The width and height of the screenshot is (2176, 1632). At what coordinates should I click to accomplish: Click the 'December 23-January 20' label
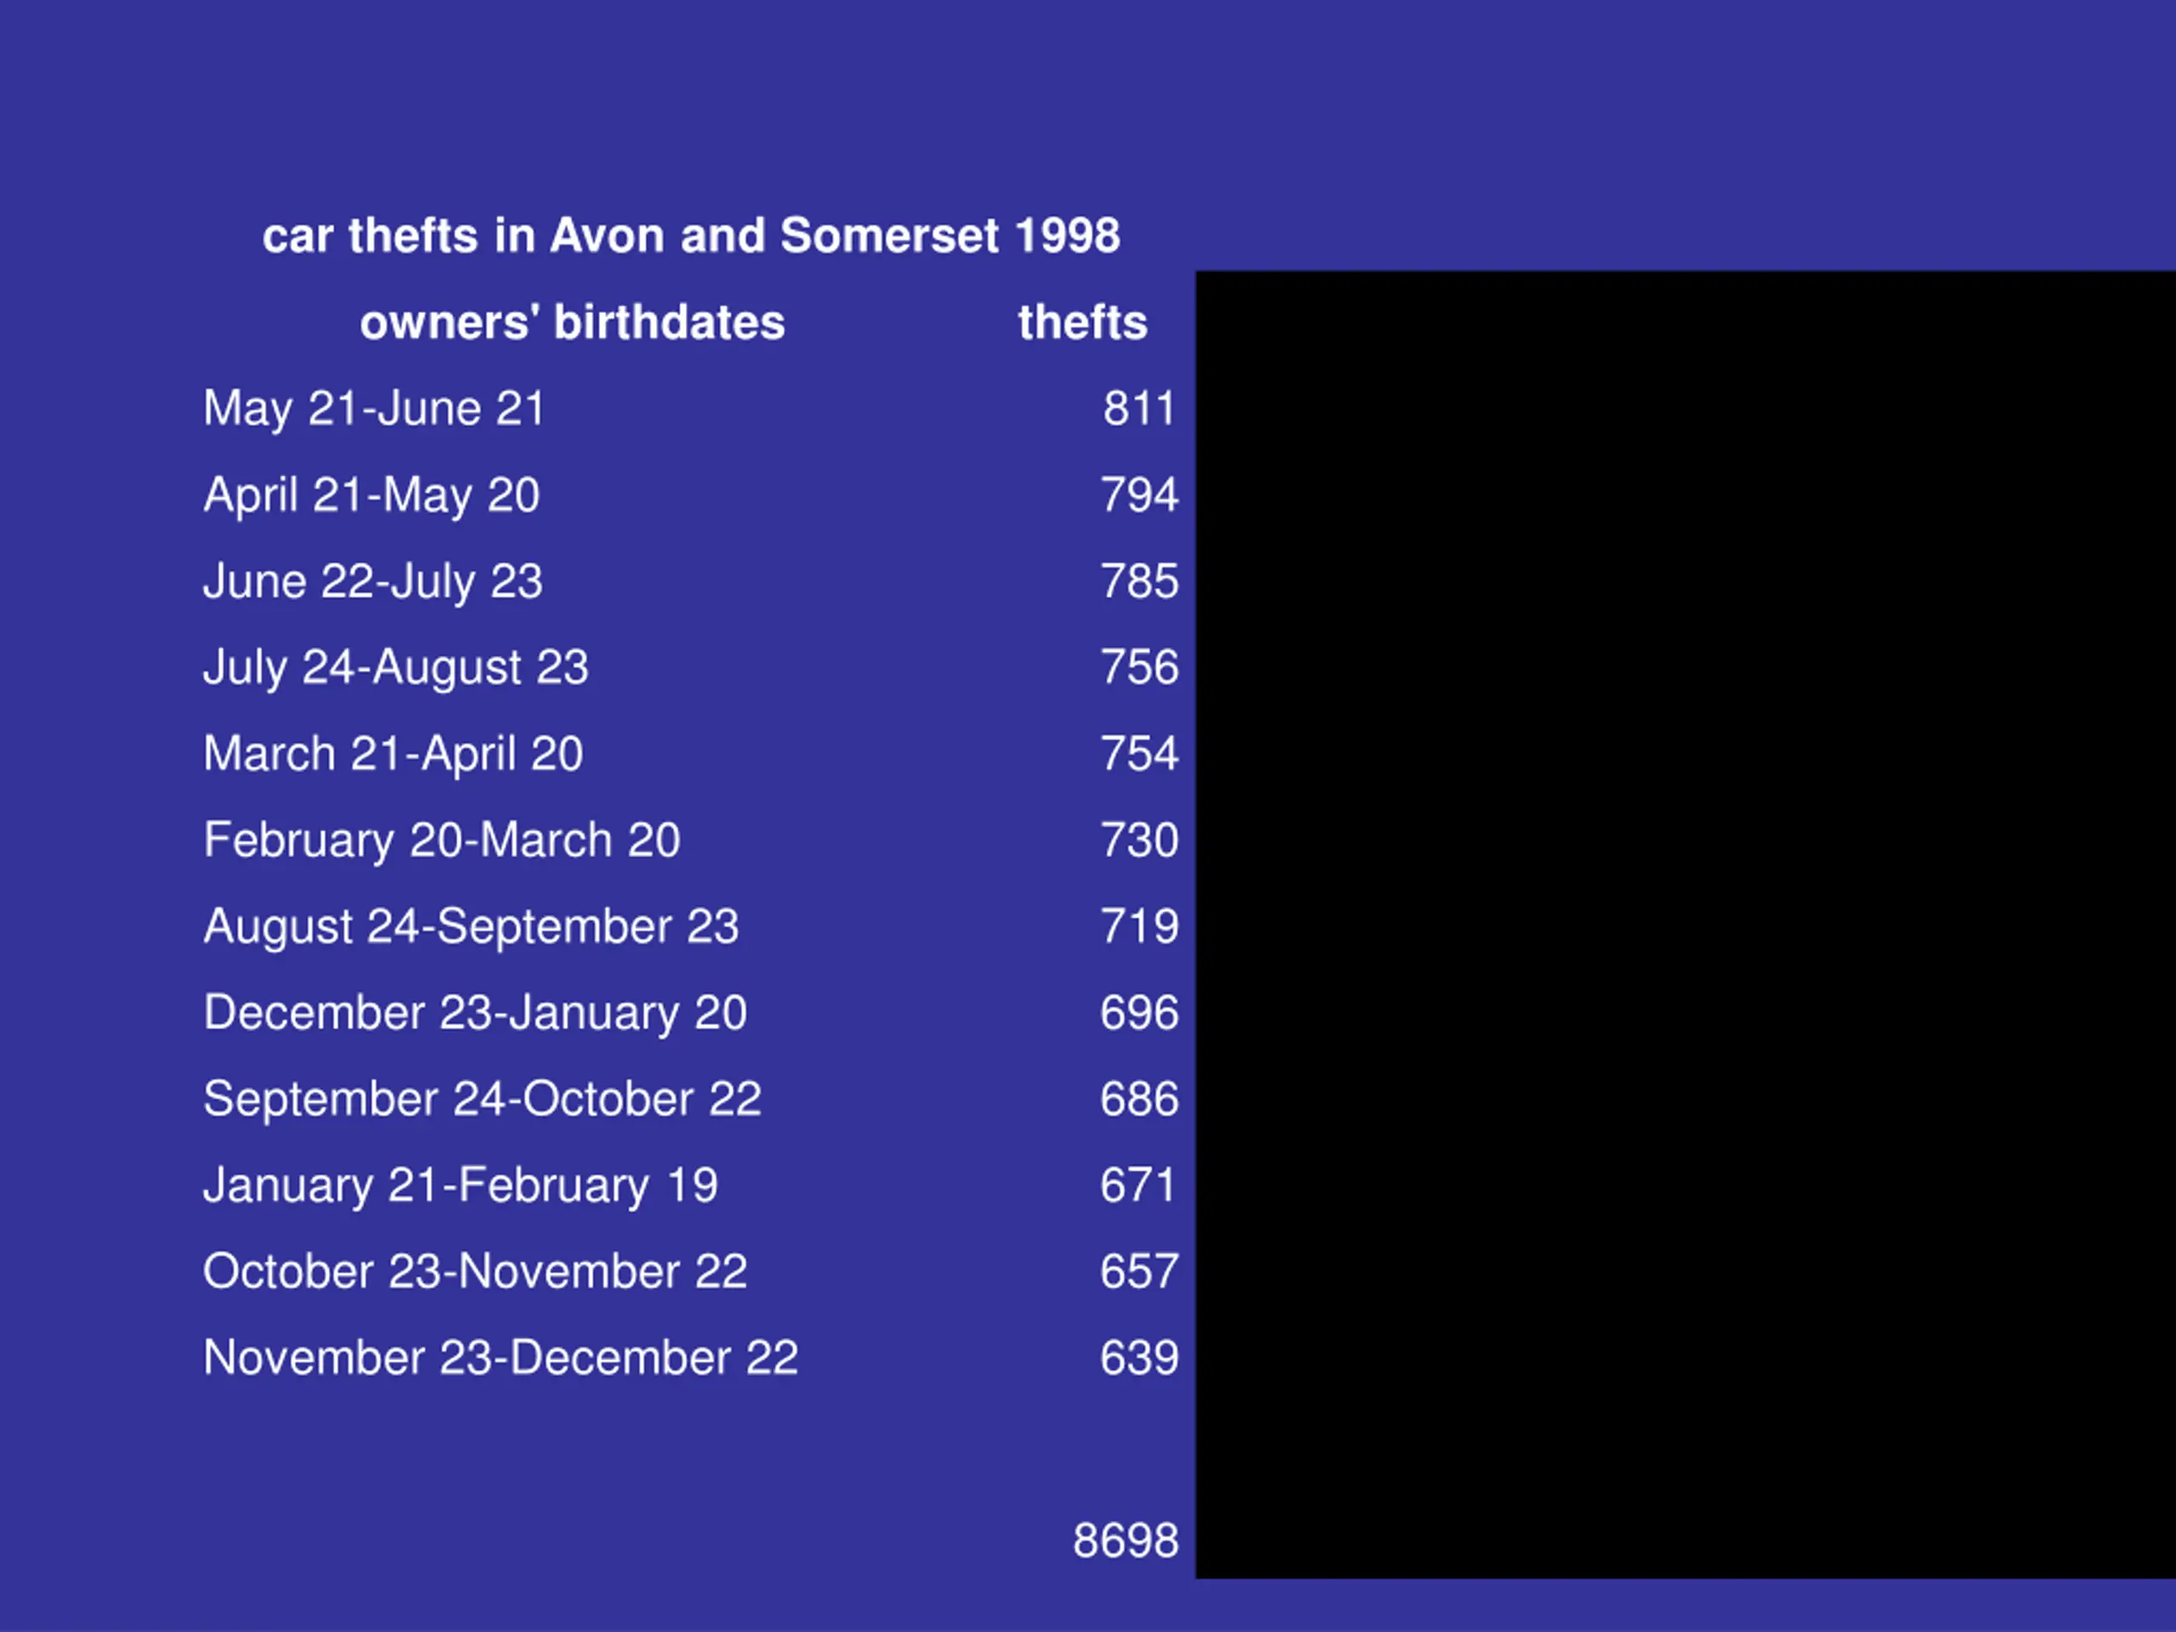(x=475, y=1013)
